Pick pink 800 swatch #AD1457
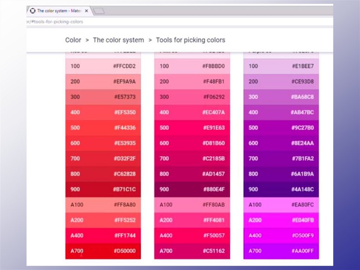 [x=192, y=174]
